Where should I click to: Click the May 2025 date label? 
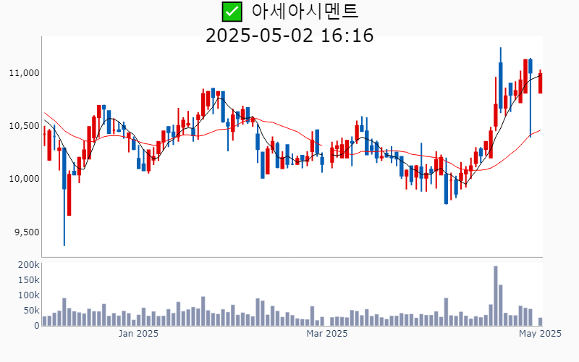(540, 334)
